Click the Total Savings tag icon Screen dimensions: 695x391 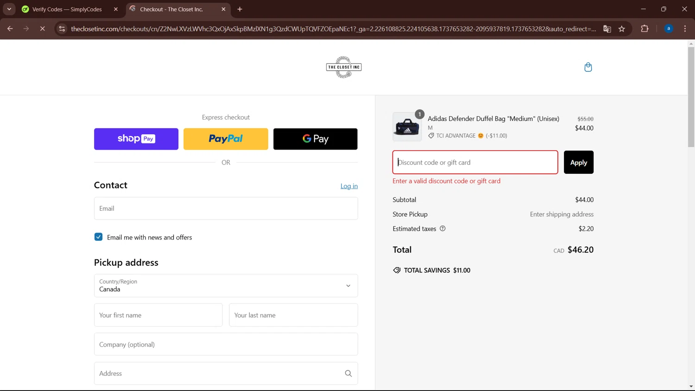click(397, 270)
